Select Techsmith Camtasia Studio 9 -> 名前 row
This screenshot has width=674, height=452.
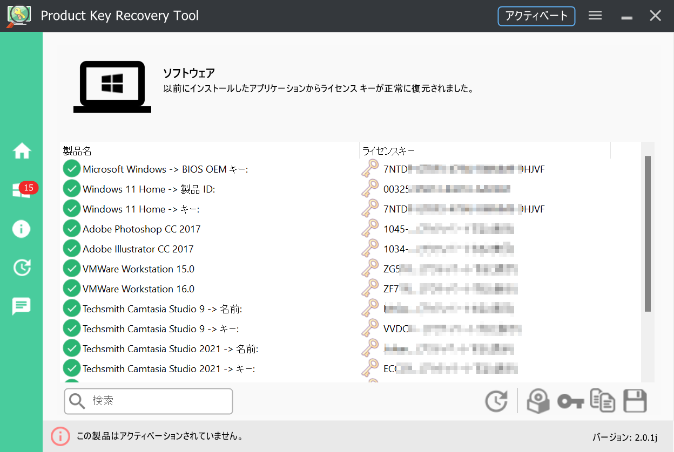350,309
